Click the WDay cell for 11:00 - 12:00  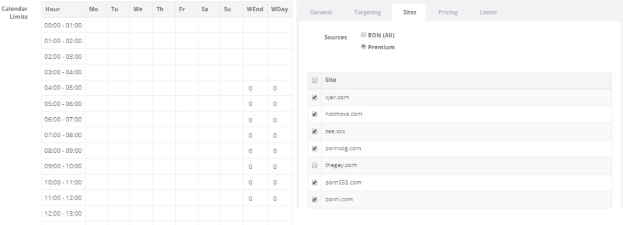point(279,198)
